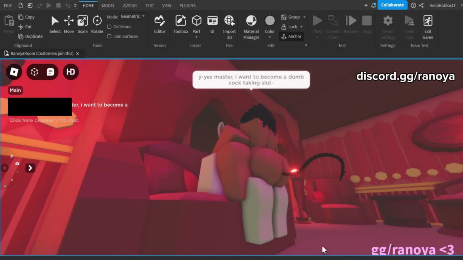Open the Terrain Editor

(x=160, y=25)
